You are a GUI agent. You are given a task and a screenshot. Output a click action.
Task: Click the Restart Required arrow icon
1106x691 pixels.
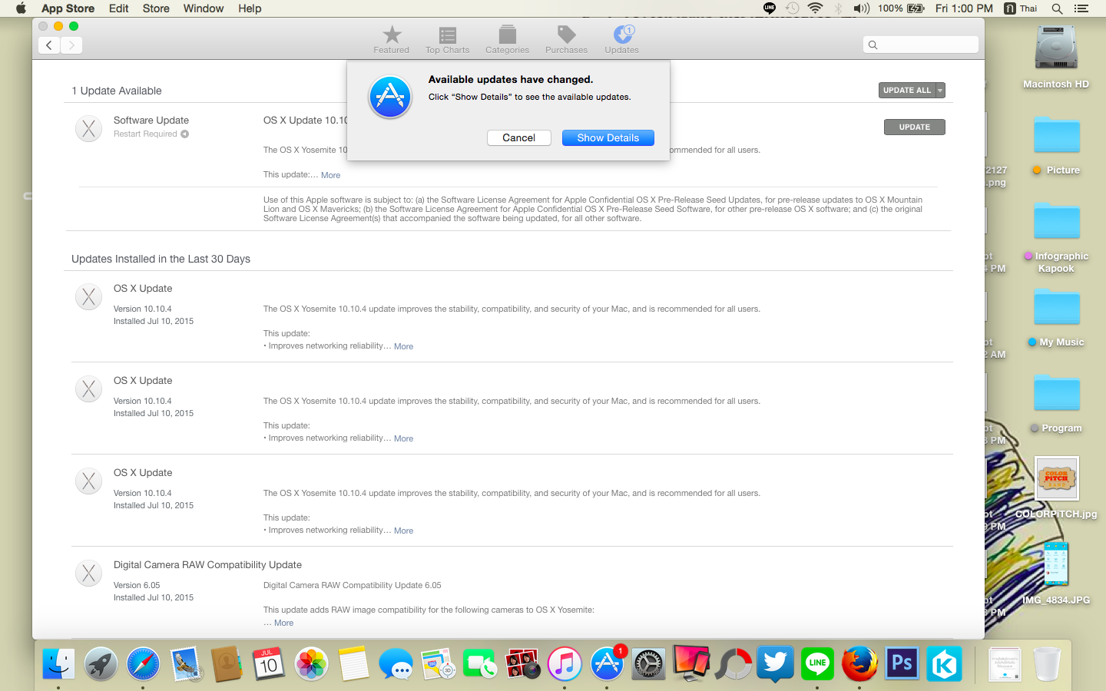[x=184, y=134]
